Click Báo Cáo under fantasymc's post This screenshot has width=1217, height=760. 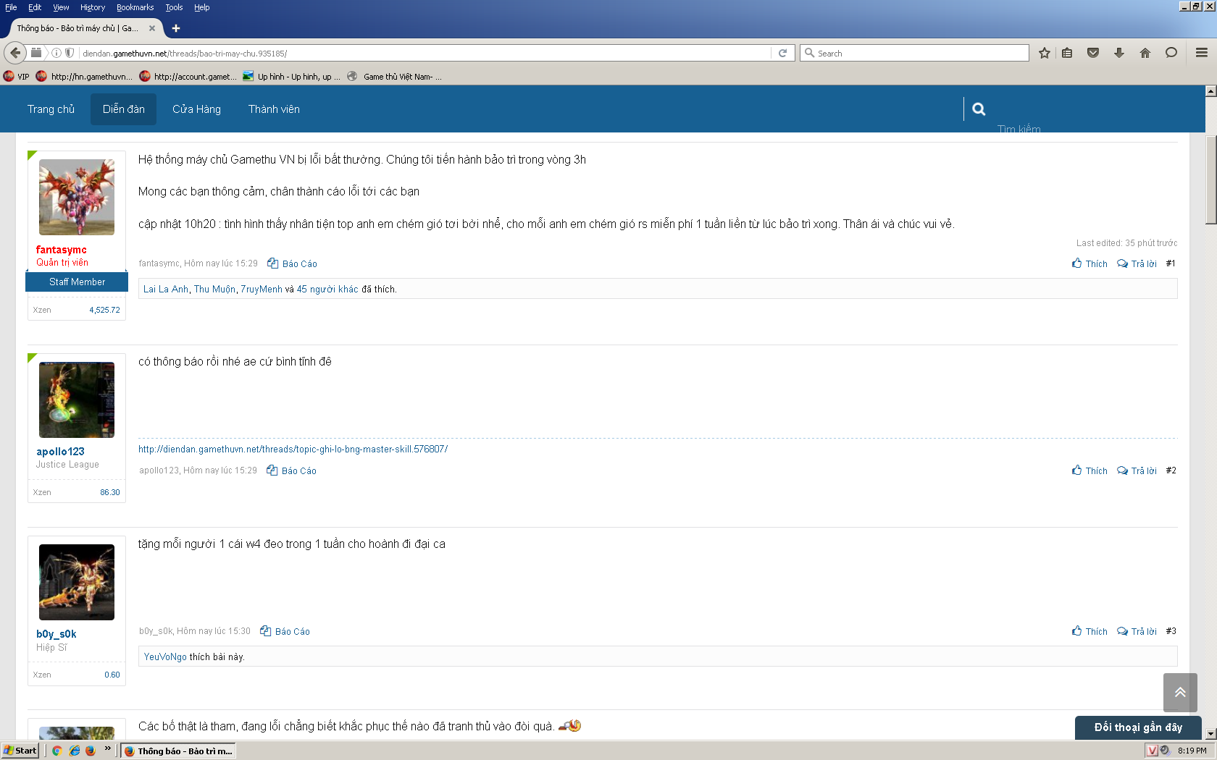(292, 263)
